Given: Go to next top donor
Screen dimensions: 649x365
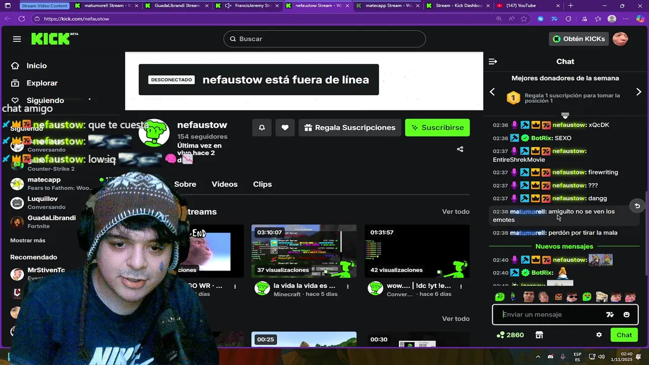Looking at the screenshot, I should [x=638, y=92].
